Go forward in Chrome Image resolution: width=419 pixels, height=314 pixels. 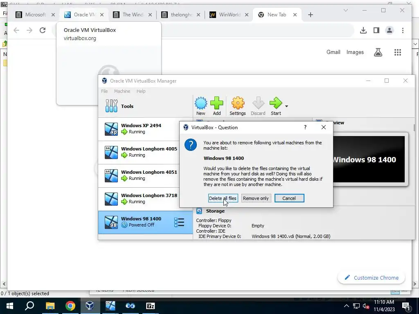point(29,30)
